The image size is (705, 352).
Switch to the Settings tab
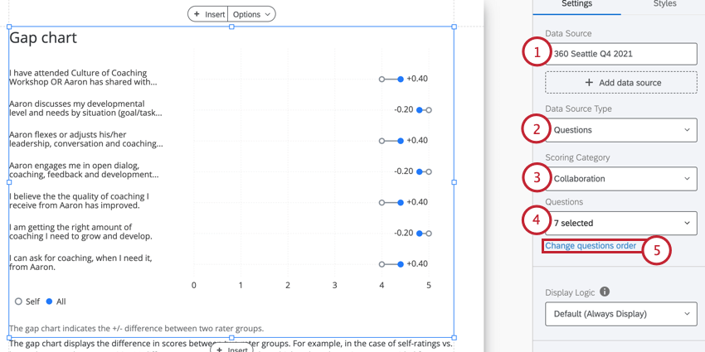576,5
